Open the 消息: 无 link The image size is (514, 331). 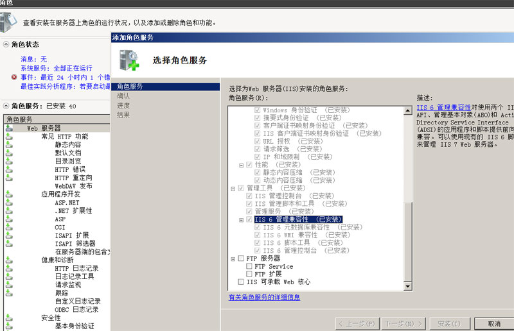pyautogui.click(x=34, y=59)
